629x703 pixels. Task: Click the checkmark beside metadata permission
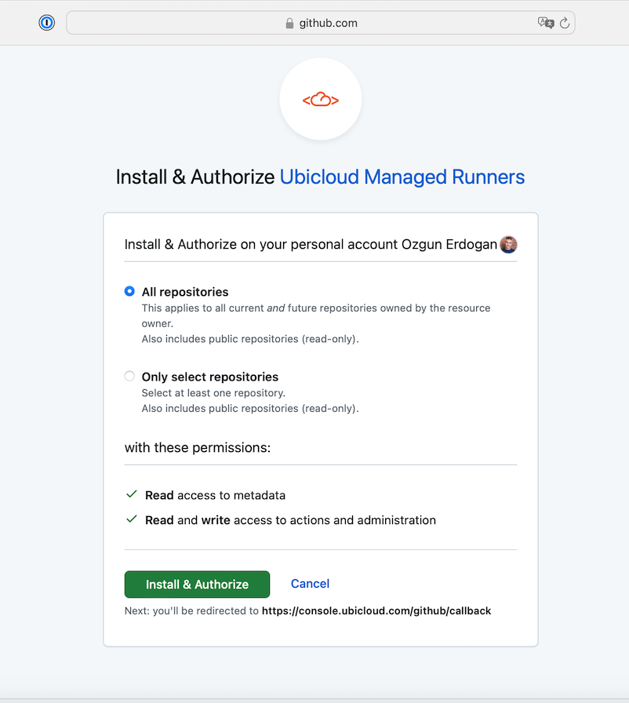point(132,494)
